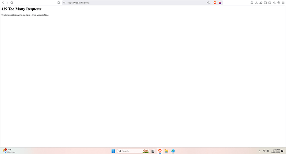The height and width of the screenshot is (154, 286).
Task: Click the taskbar Search box
Action: point(133,151)
